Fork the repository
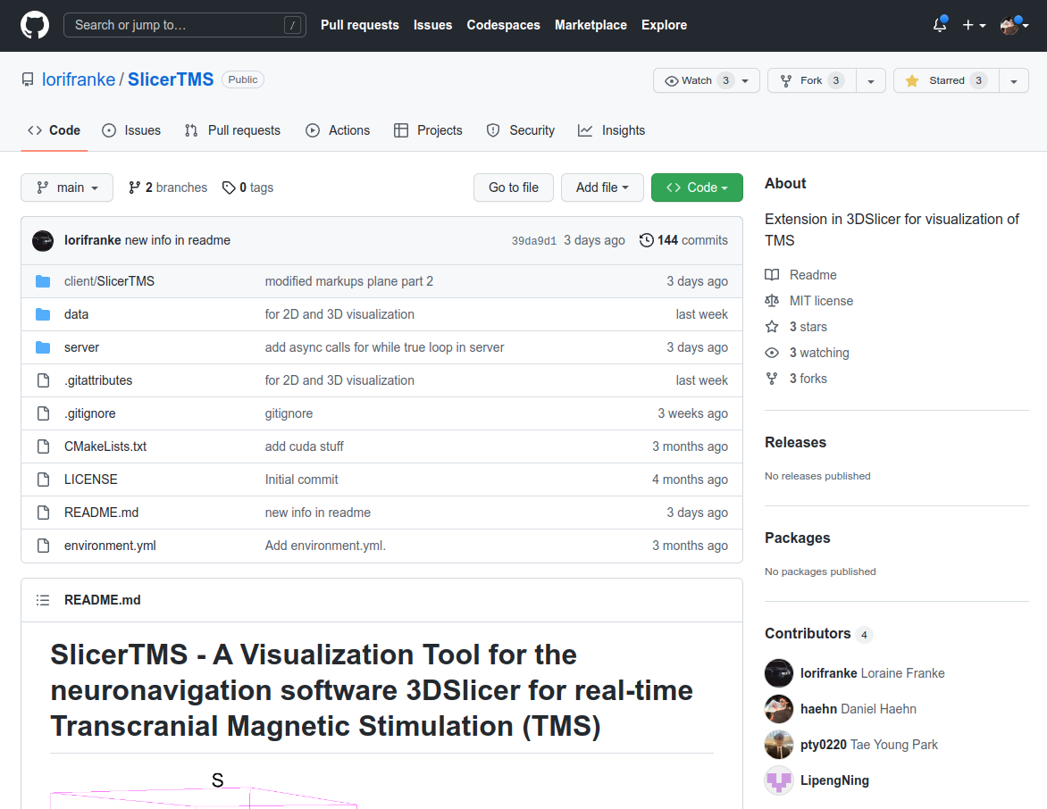Screen dimensions: 1047x809 click(811, 80)
